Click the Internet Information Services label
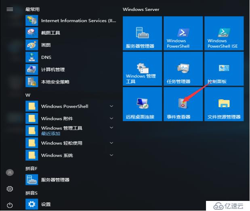Screen dimensions: 250x211 click(x=79, y=21)
